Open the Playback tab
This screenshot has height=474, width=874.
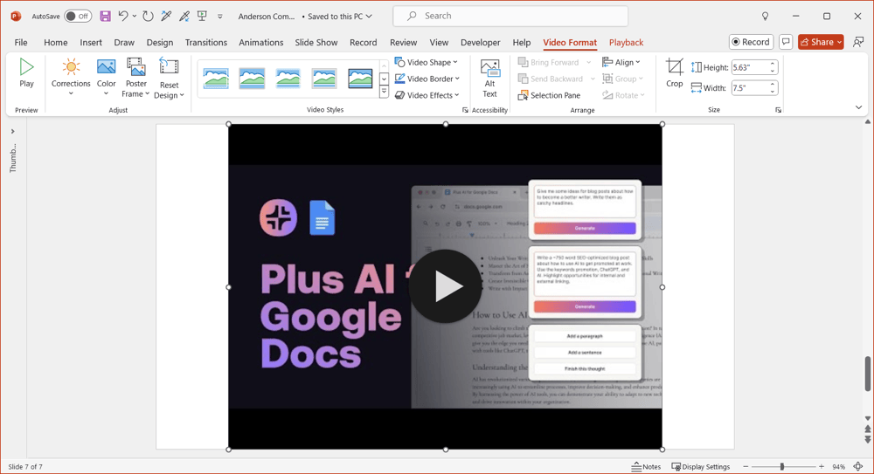pyautogui.click(x=626, y=42)
